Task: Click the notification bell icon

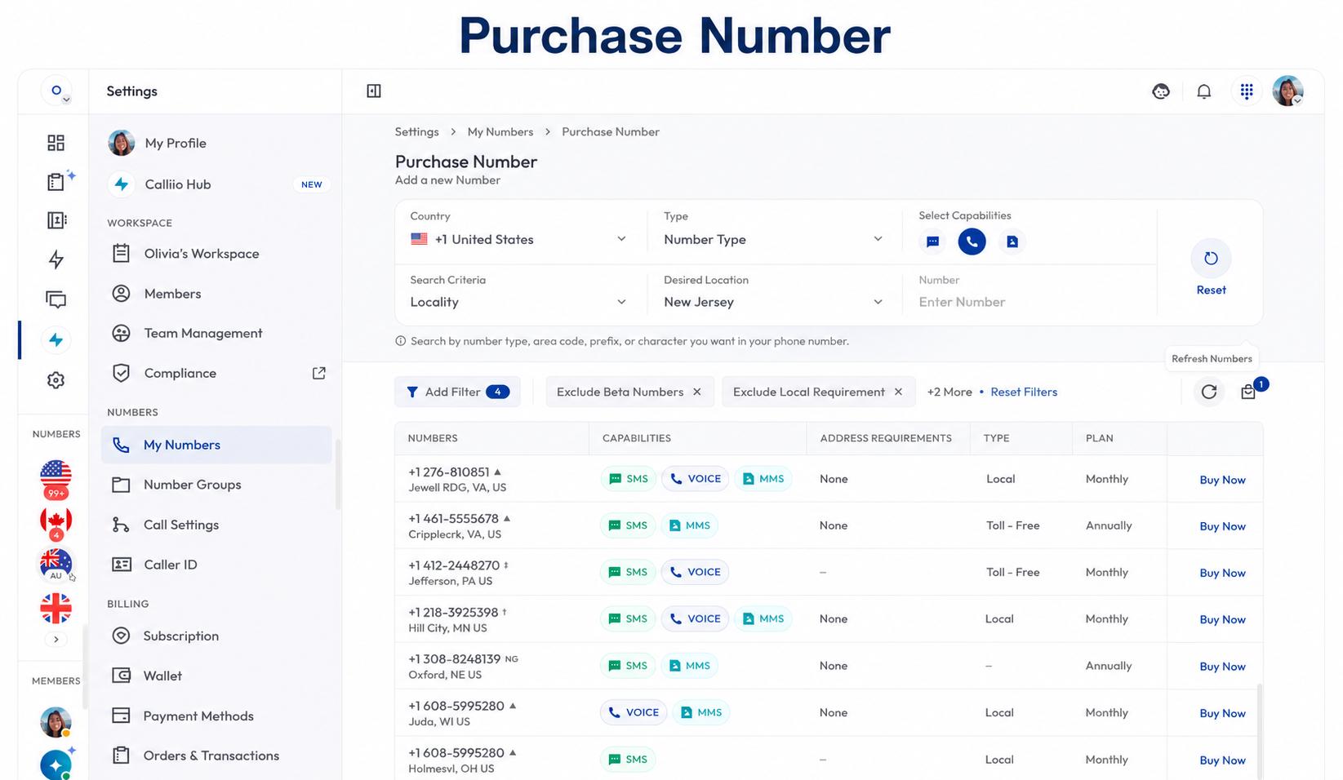Action: coord(1203,91)
